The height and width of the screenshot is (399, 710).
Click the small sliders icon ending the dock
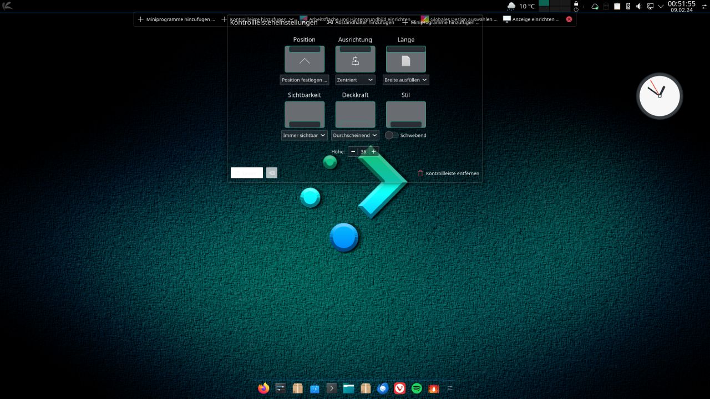[x=450, y=388]
